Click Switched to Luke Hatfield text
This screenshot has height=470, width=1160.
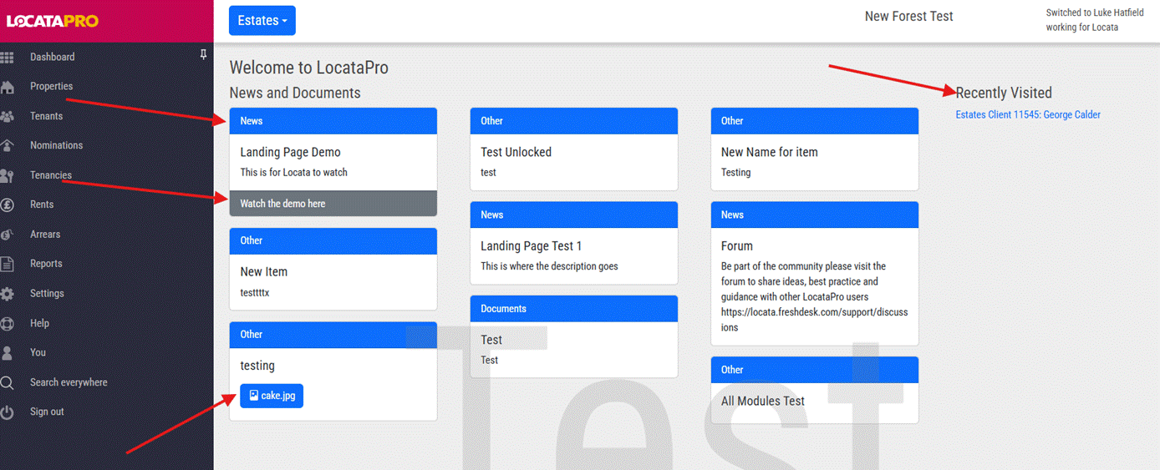pos(1095,13)
